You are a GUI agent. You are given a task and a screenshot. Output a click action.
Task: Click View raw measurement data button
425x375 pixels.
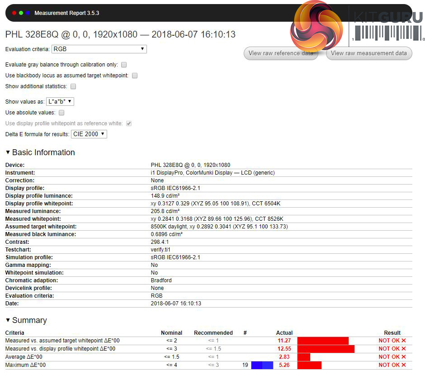pos(368,53)
